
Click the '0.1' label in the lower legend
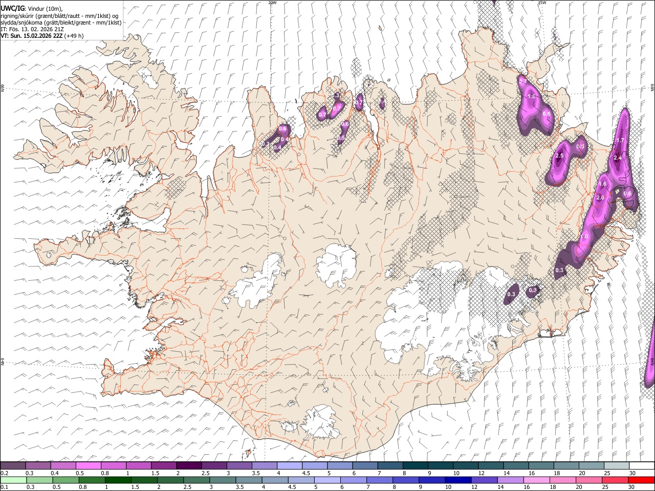[4, 487]
